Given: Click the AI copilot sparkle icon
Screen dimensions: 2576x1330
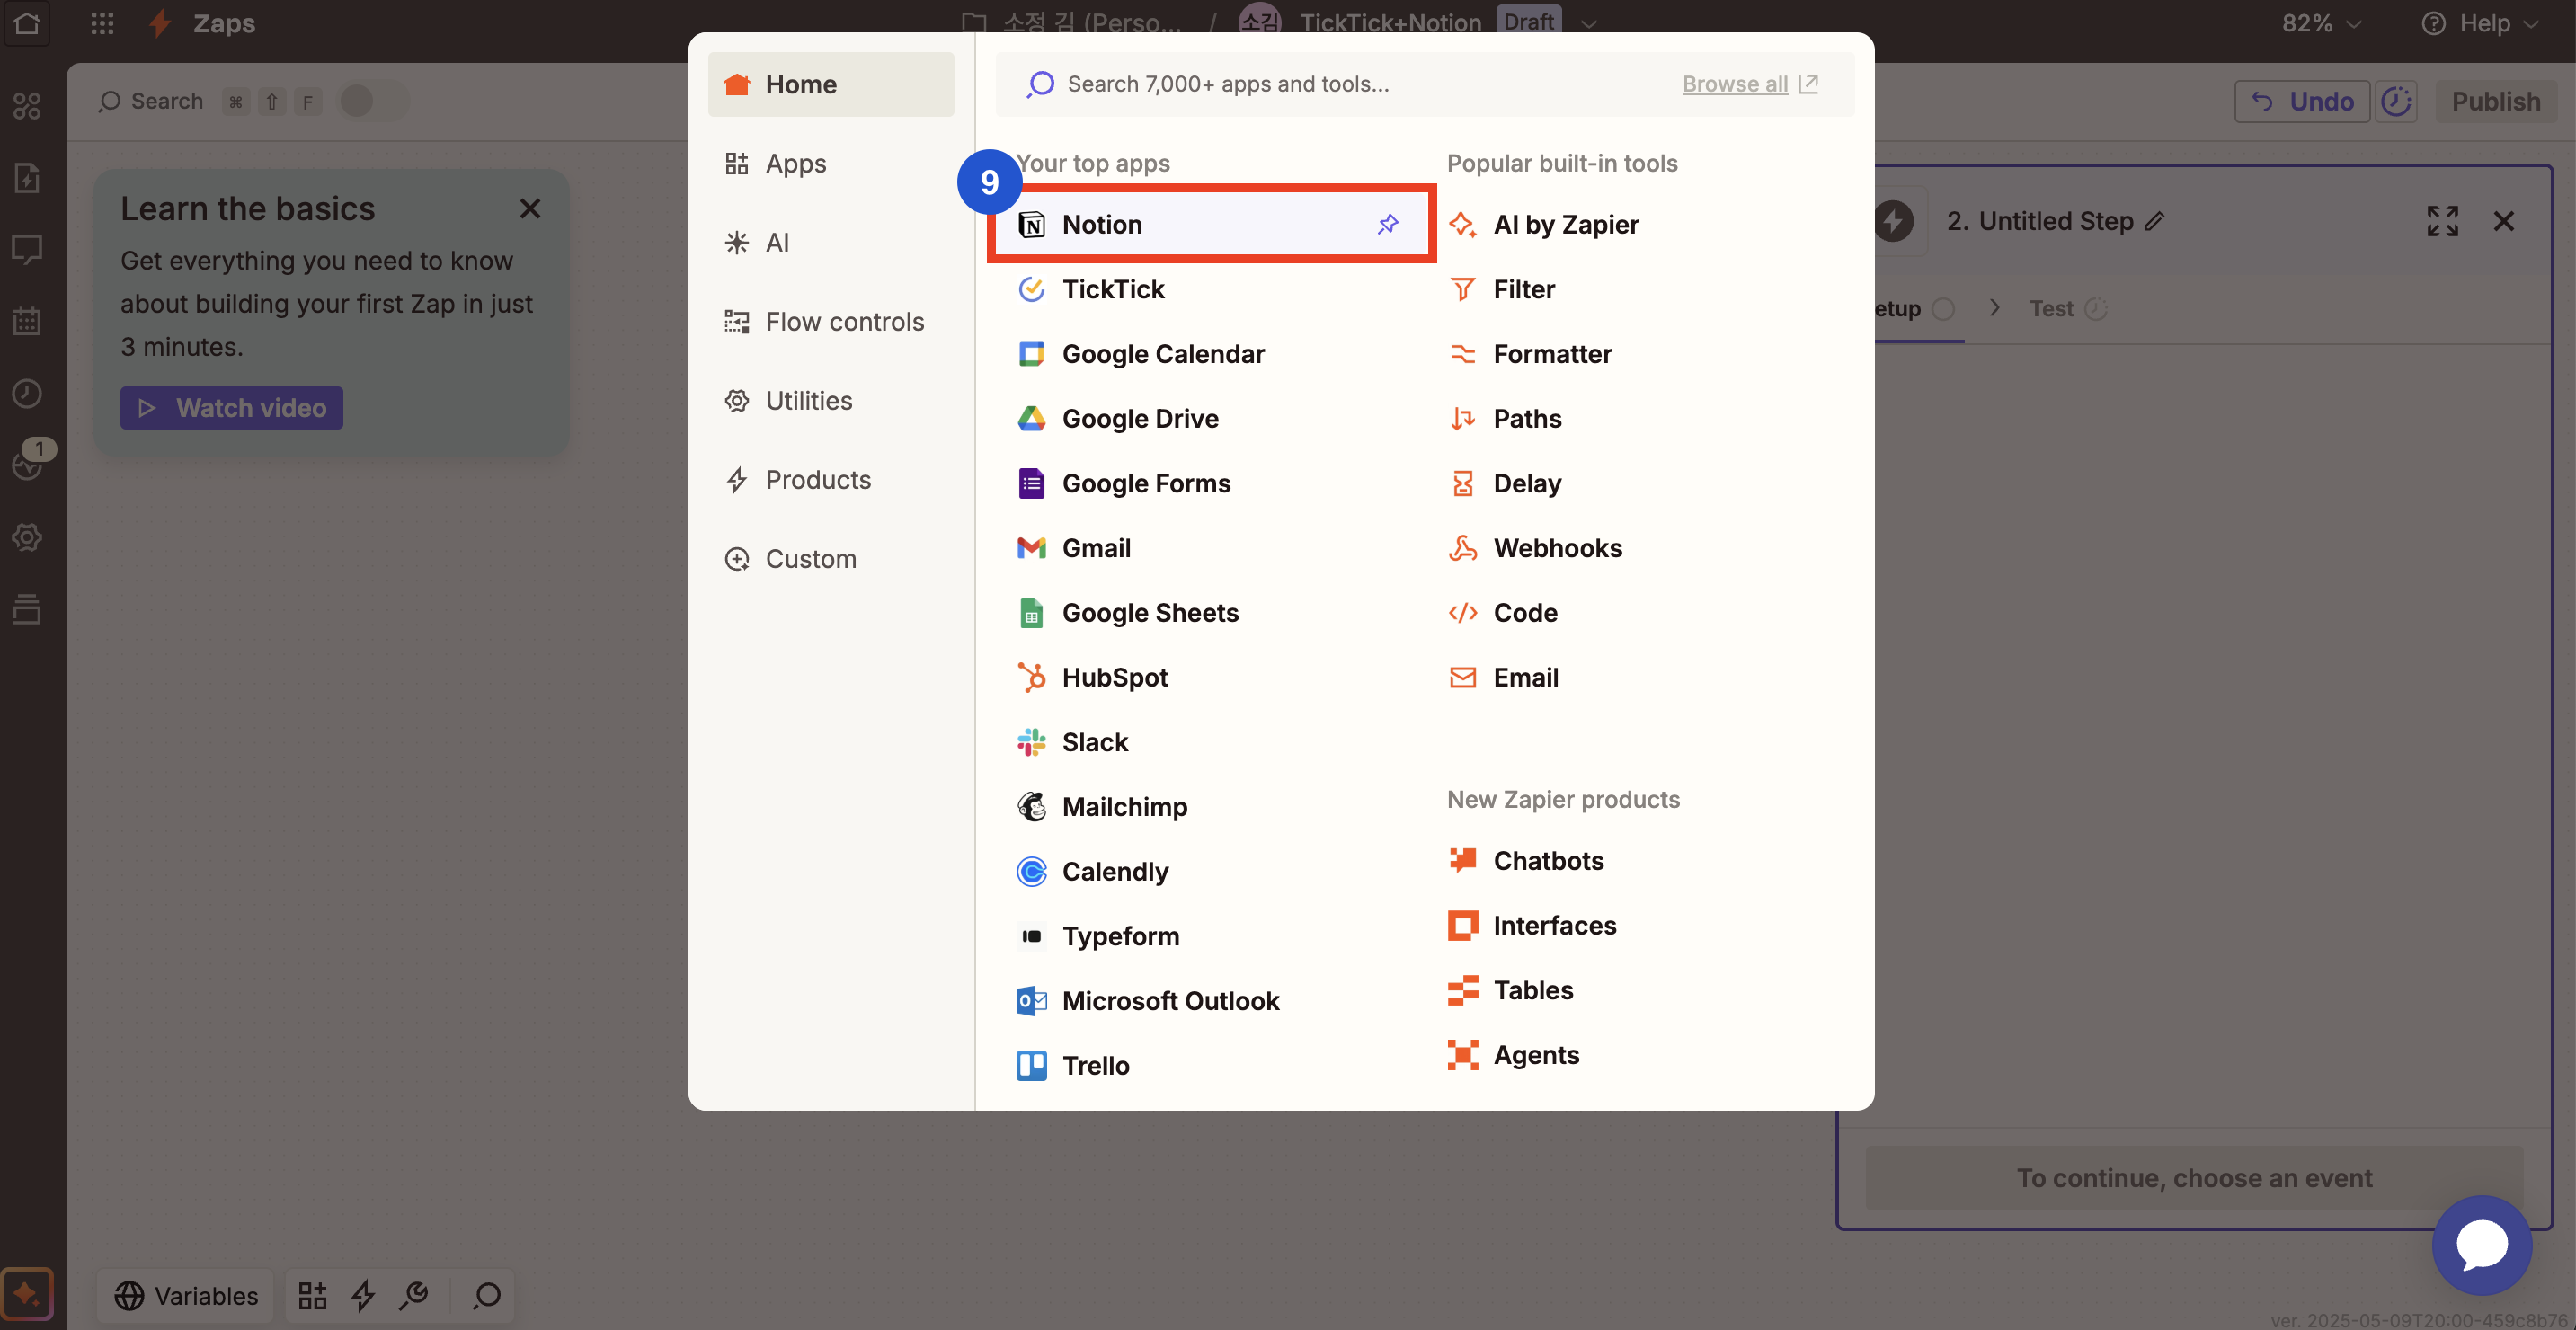Looking at the screenshot, I should pos(27,1294).
